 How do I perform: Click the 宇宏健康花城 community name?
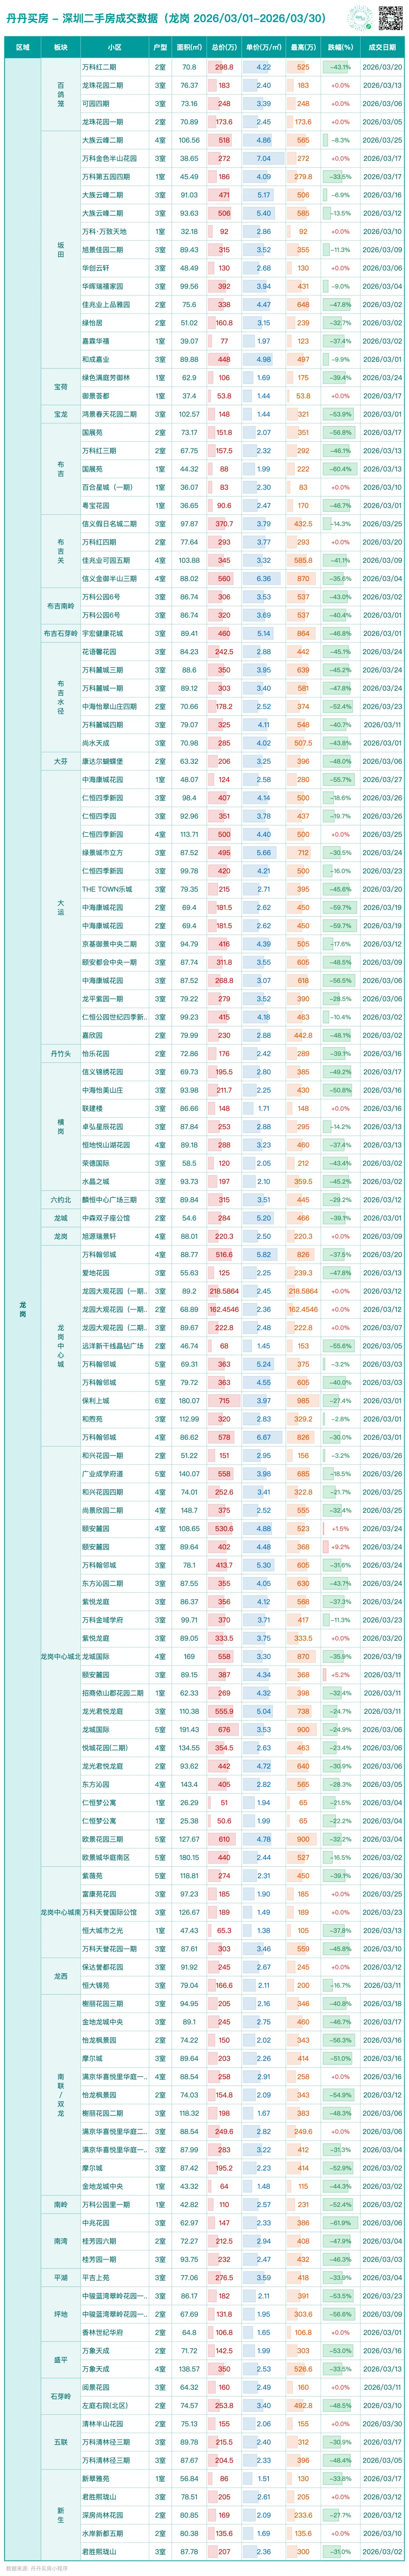(x=103, y=633)
